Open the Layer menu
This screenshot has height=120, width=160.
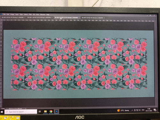[x=17, y=14]
